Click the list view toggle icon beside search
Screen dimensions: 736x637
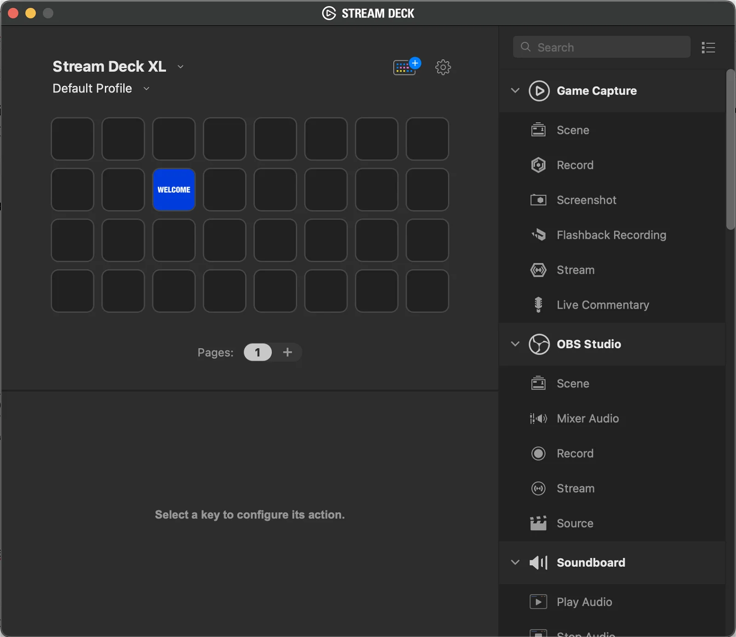(708, 47)
